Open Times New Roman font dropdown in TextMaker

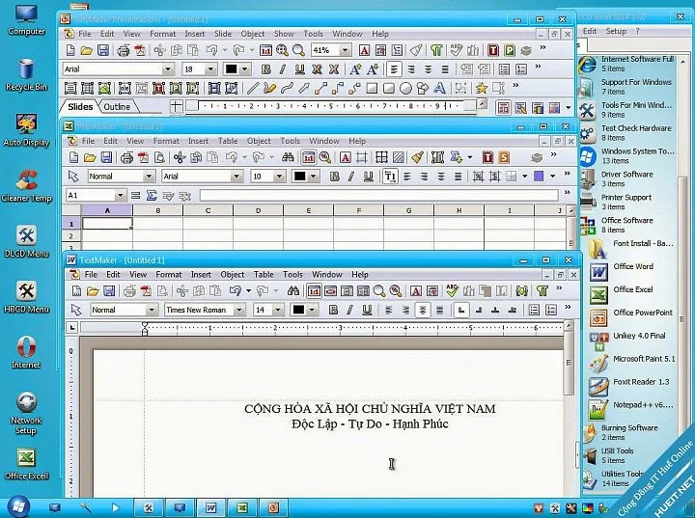tap(239, 310)
